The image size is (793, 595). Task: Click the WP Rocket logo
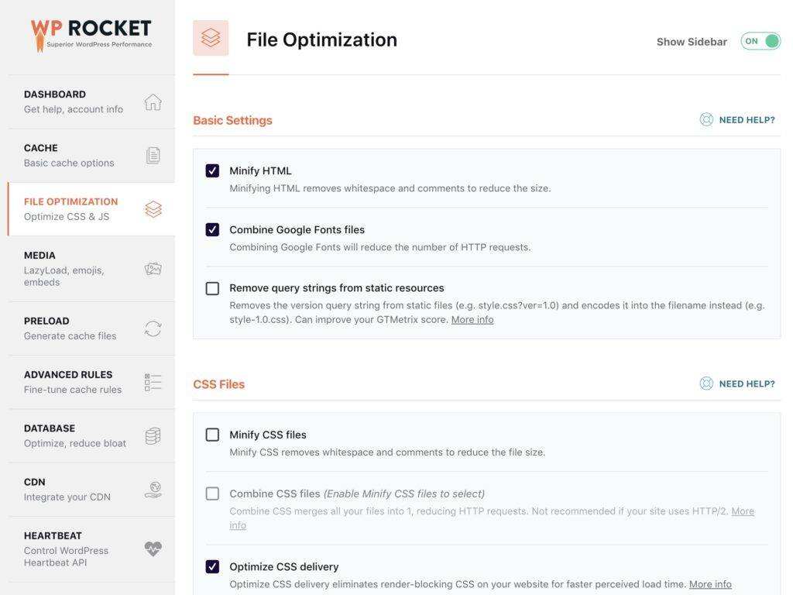click(91, 35)
